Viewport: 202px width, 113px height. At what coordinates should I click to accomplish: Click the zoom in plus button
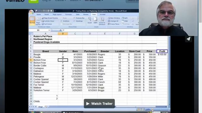coord(169,110)
